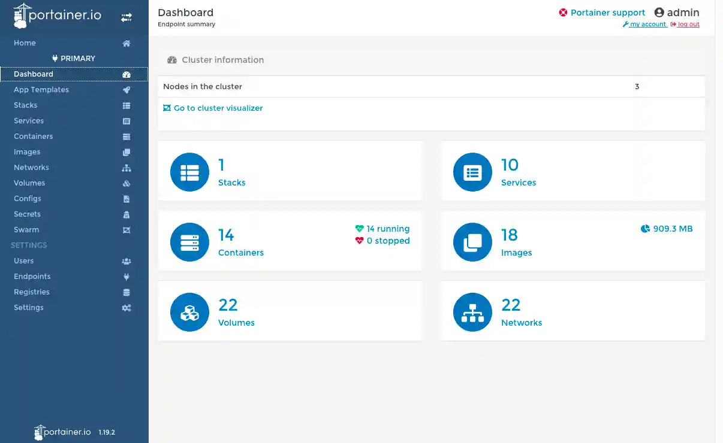Click the Services tile icon
This screenshot has width=723, height=443.
472,172
